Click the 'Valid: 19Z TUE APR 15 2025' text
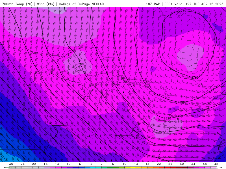This screenshot has width=226, height=169. coord(199,4)
